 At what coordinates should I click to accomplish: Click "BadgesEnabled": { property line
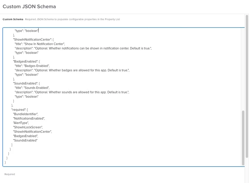coord(27,61)
